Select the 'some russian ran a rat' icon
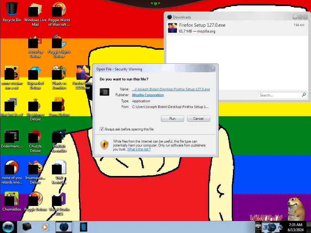The image size is (311, 233). tap(12, 77)
